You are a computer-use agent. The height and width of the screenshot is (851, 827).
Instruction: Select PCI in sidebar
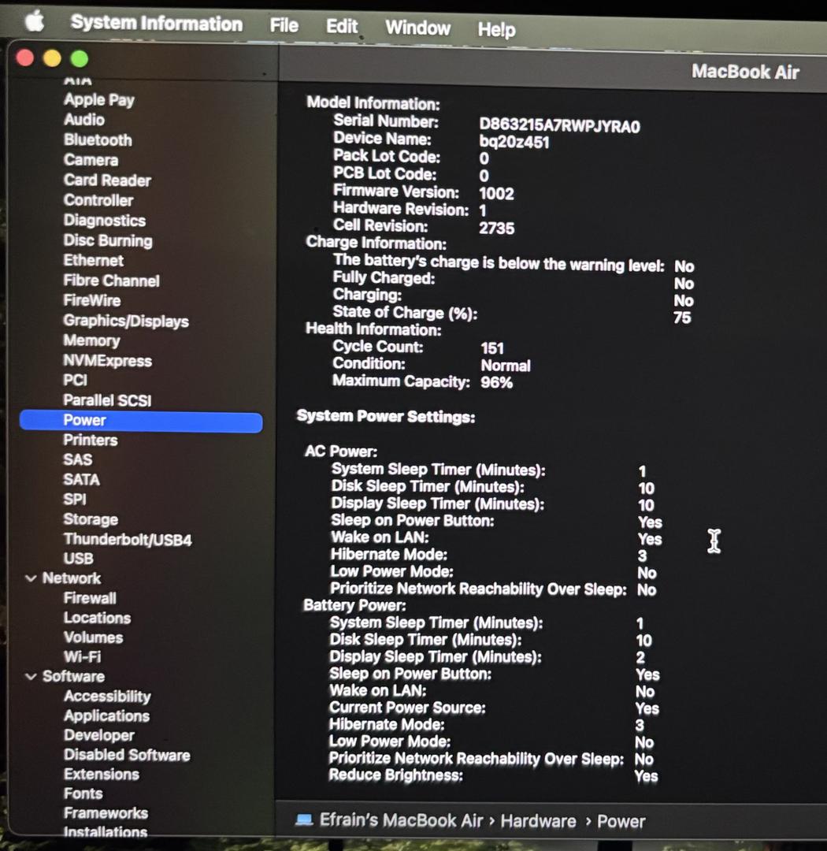75,381
